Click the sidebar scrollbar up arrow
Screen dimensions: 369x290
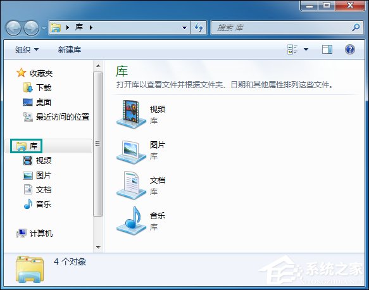pyautogui.click(x=98, y=66)
